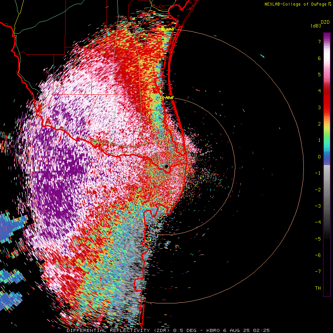333x333 pixels.
Task: Click the 6 tick label on the scale
Action: 319,58
